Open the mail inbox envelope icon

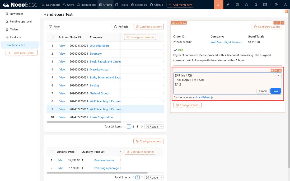click(265, 5)
